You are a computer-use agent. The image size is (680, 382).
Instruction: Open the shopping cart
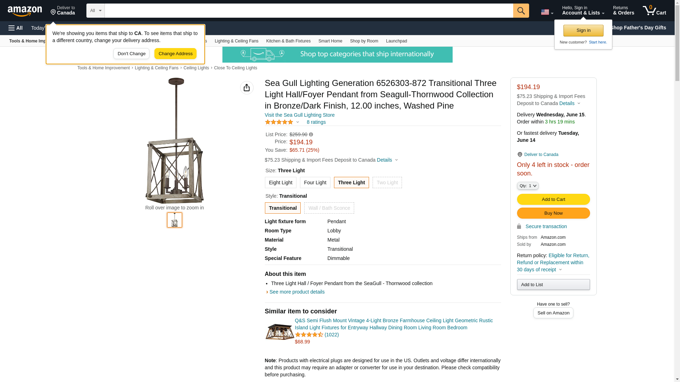[x=654, y=11]
